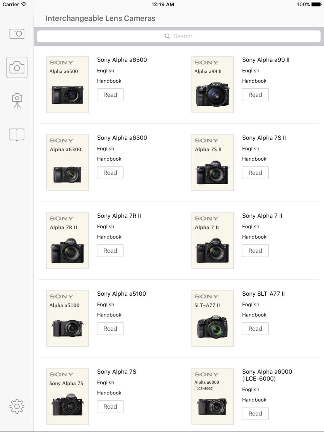Open the Sony Alpha 7S cover thumbnail
The image size is (324, 432).
click(x=67, y=396)
